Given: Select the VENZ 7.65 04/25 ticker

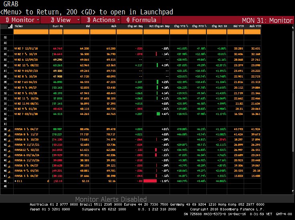Looking at the screenshot, I should [26, 82].
